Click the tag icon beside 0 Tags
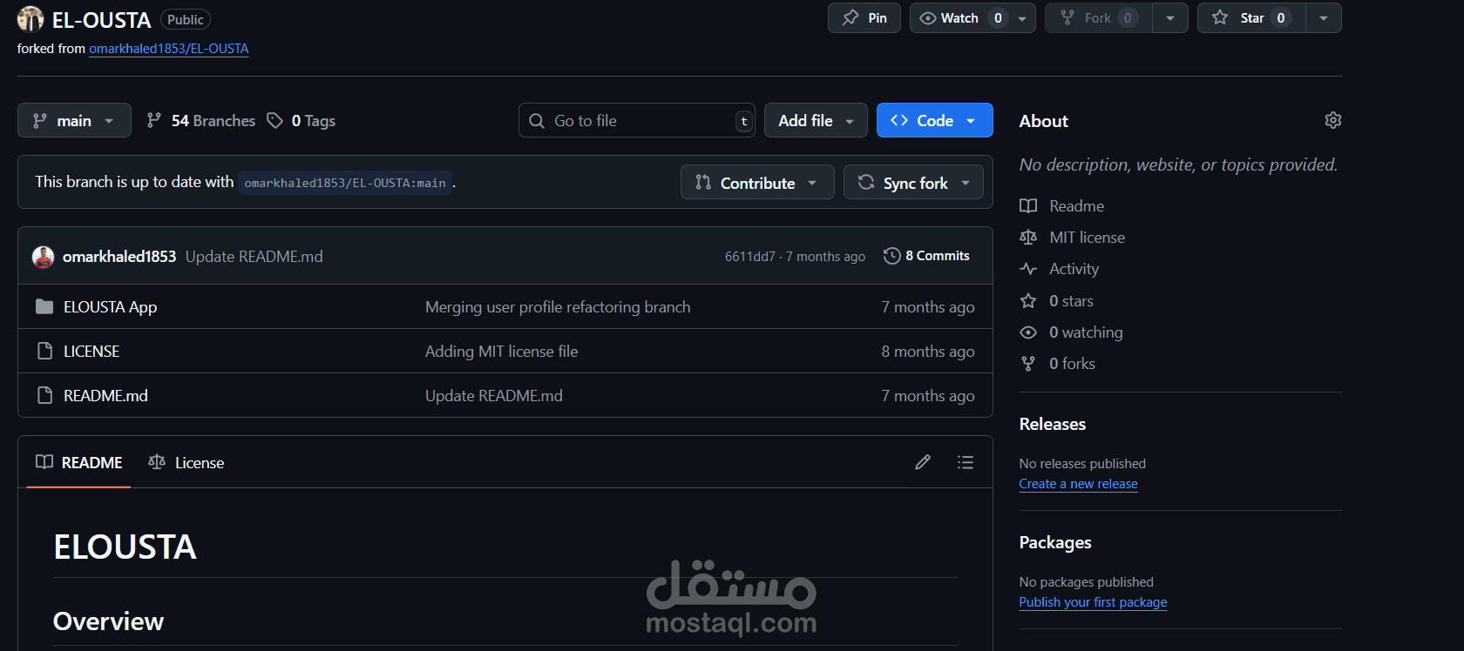Image resolution: width=1464 pixels, height=651 pixels. (274, 121)
